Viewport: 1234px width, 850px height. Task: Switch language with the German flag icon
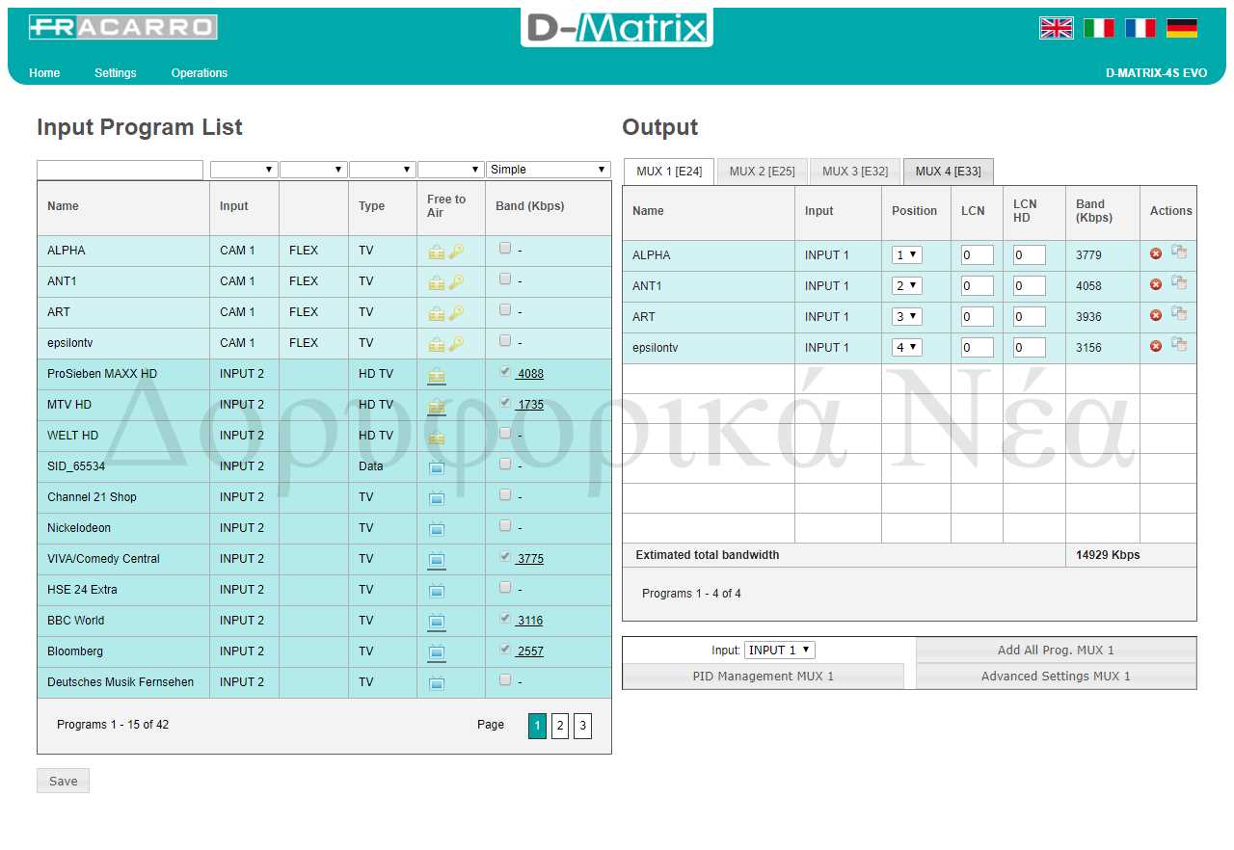click(1182, 28)
